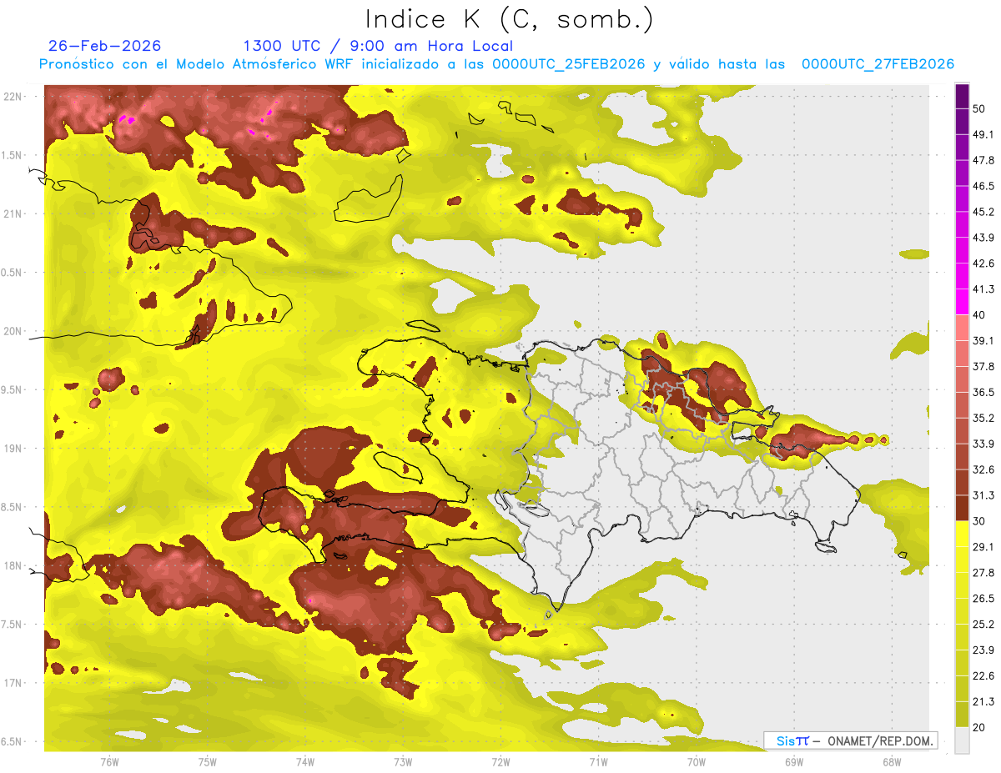
Task: Click the colorbar value 47.8
Action: point(983,160)
